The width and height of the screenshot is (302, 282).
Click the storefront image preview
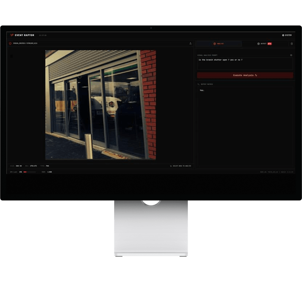pyautogui.click(x=100, y=105)
